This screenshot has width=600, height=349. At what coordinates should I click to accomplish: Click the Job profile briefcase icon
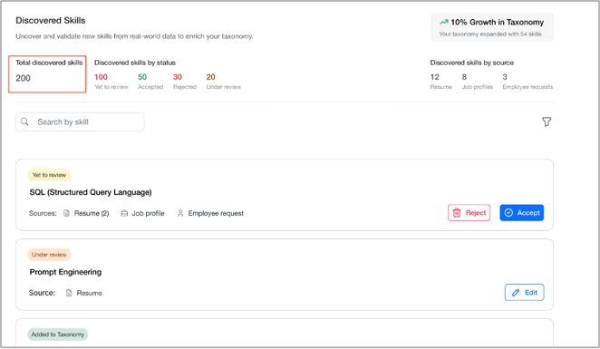(124, 213)
